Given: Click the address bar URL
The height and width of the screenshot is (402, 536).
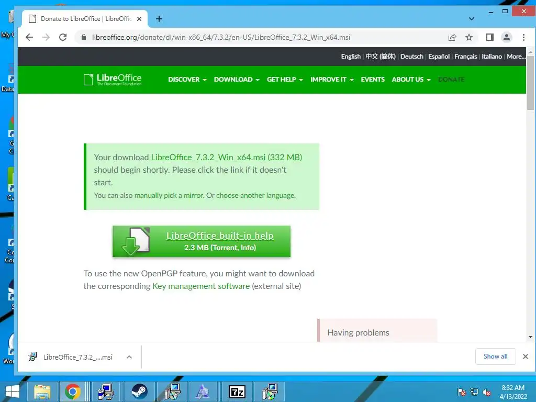Looking at the screenshot, I should coord(221,37).
